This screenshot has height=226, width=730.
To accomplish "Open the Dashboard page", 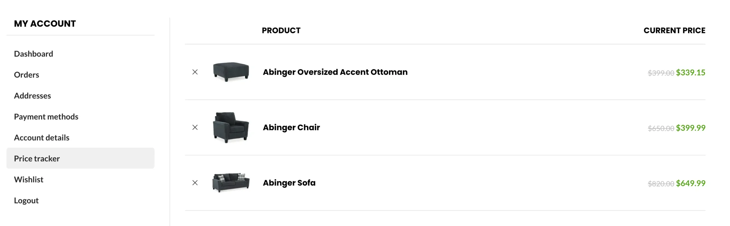I will [x=33, y=54].
